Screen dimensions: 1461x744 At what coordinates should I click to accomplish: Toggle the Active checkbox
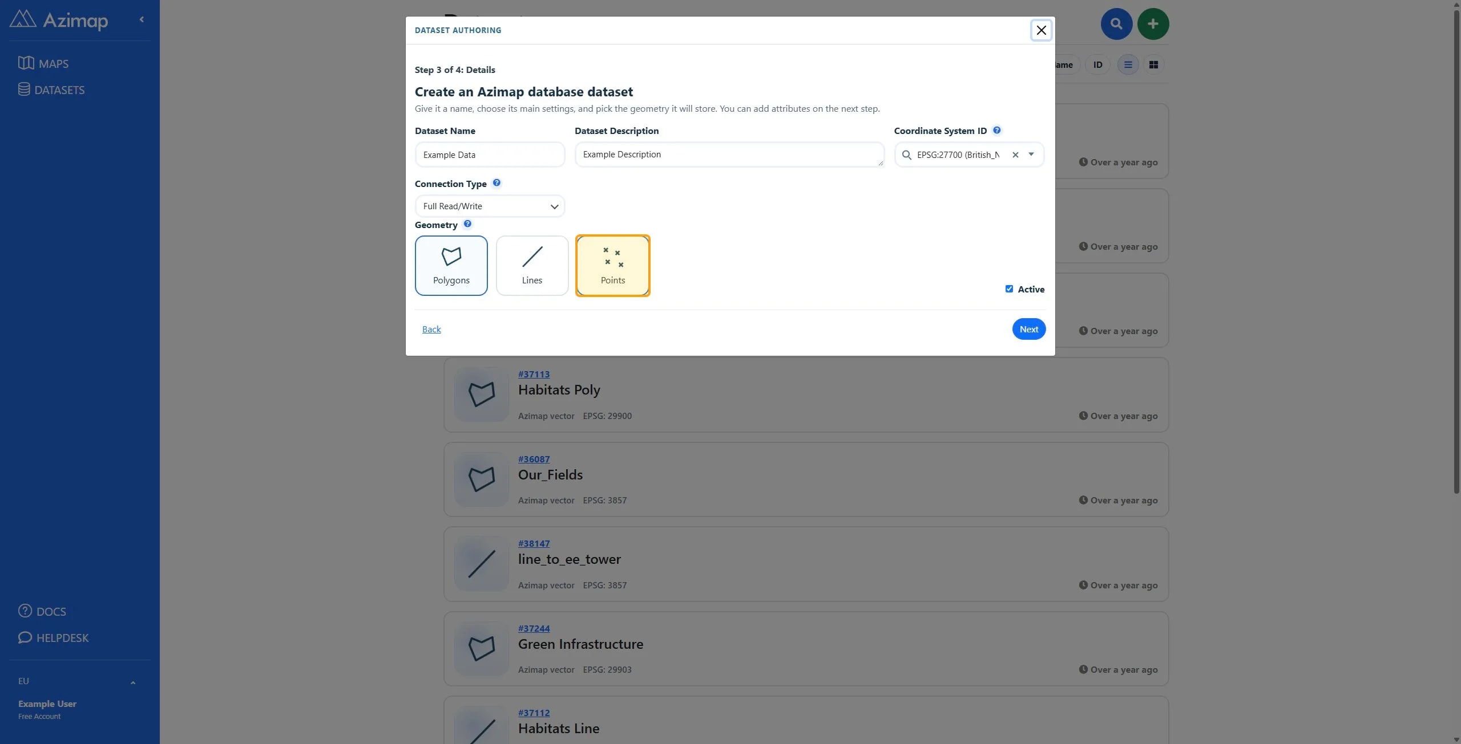point(1009,289)
